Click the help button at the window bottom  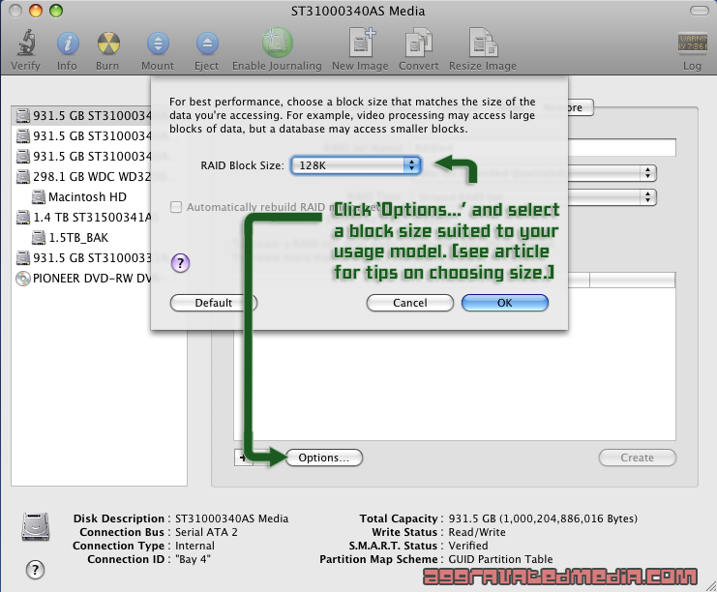pos(35,570)
